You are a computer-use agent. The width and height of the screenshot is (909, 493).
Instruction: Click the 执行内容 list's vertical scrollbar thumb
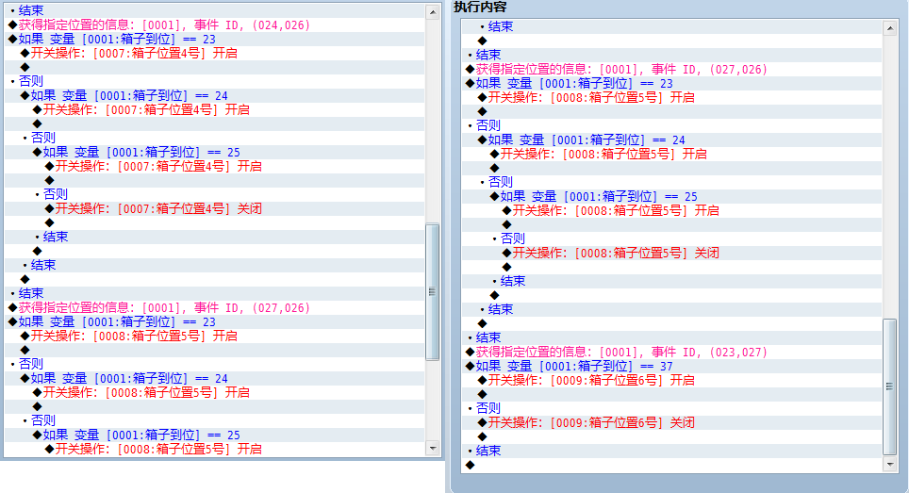[x=890, y=387]
